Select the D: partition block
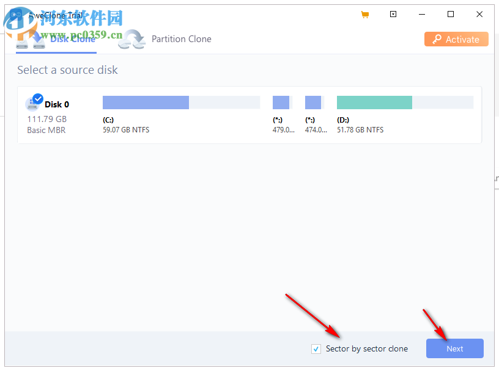The height and width of the screenshot is (371, 499). click(374, 102)
